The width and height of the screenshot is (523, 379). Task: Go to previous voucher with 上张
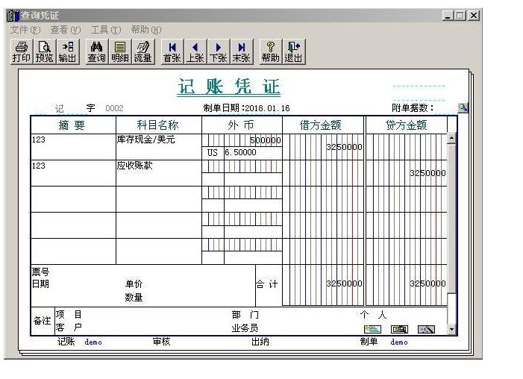click(195, 51)
